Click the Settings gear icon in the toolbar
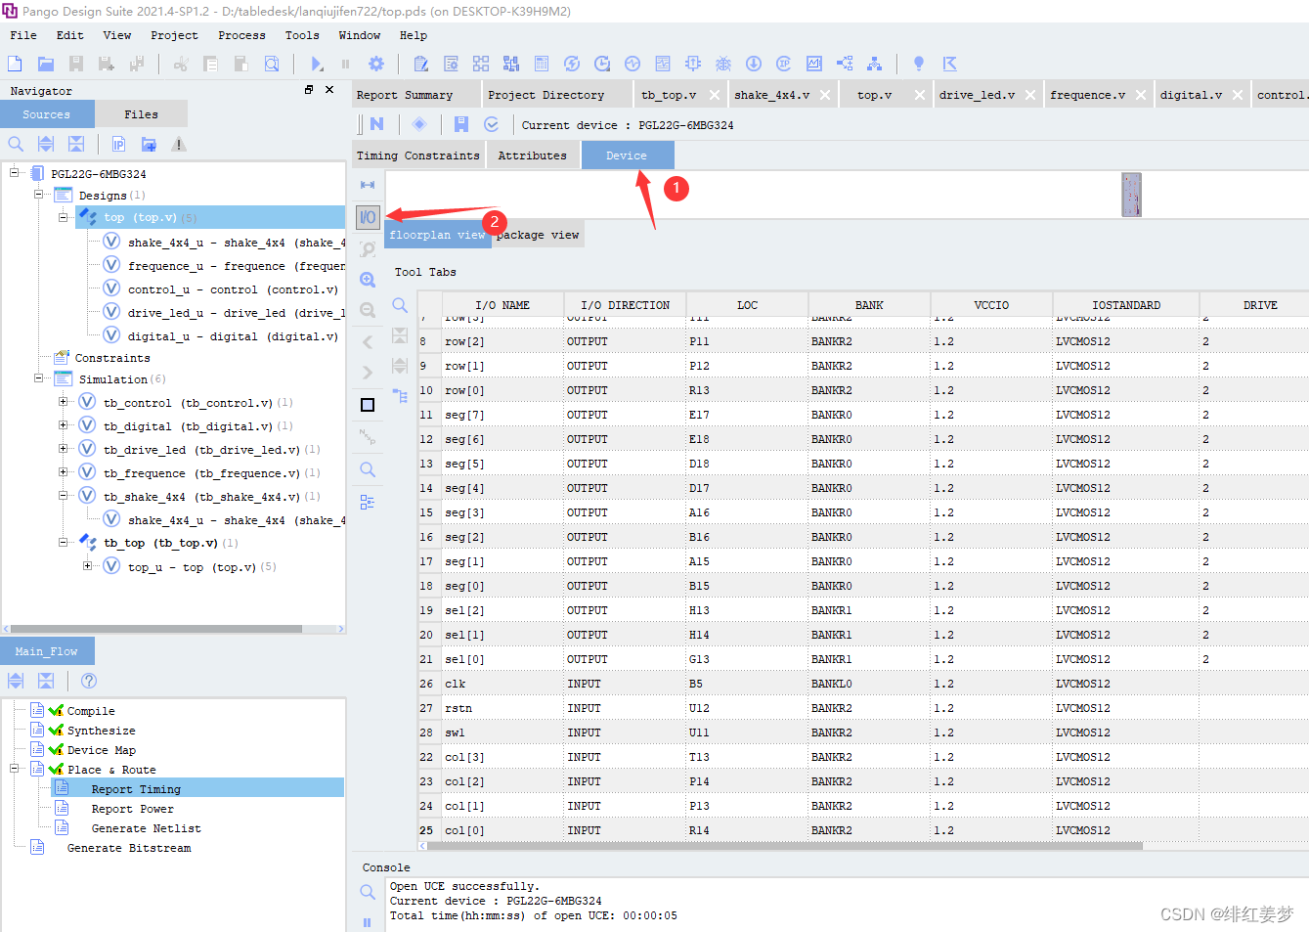 coord(378,63)
